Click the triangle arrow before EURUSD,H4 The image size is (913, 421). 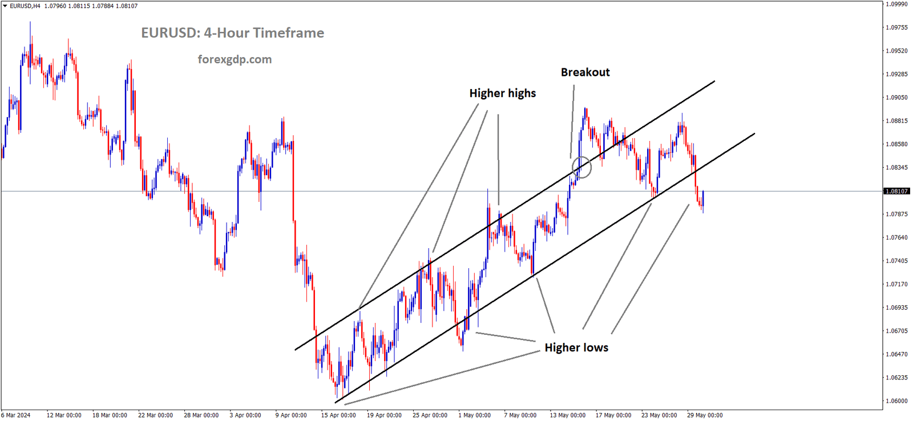coord(5,6)
